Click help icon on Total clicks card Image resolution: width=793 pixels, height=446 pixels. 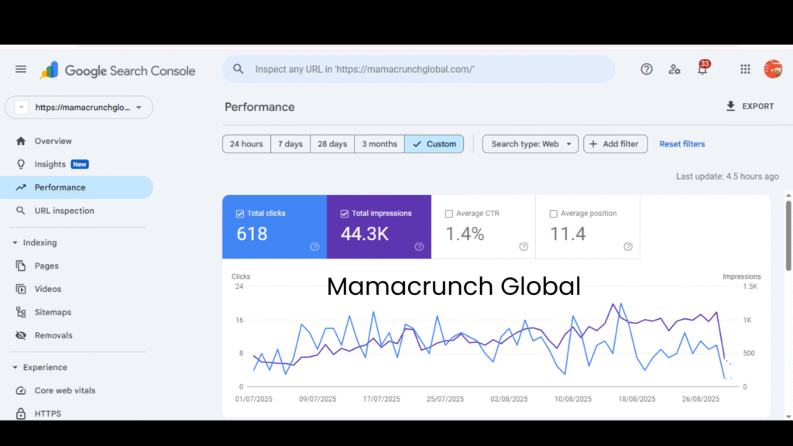click(x=314, y=247)
